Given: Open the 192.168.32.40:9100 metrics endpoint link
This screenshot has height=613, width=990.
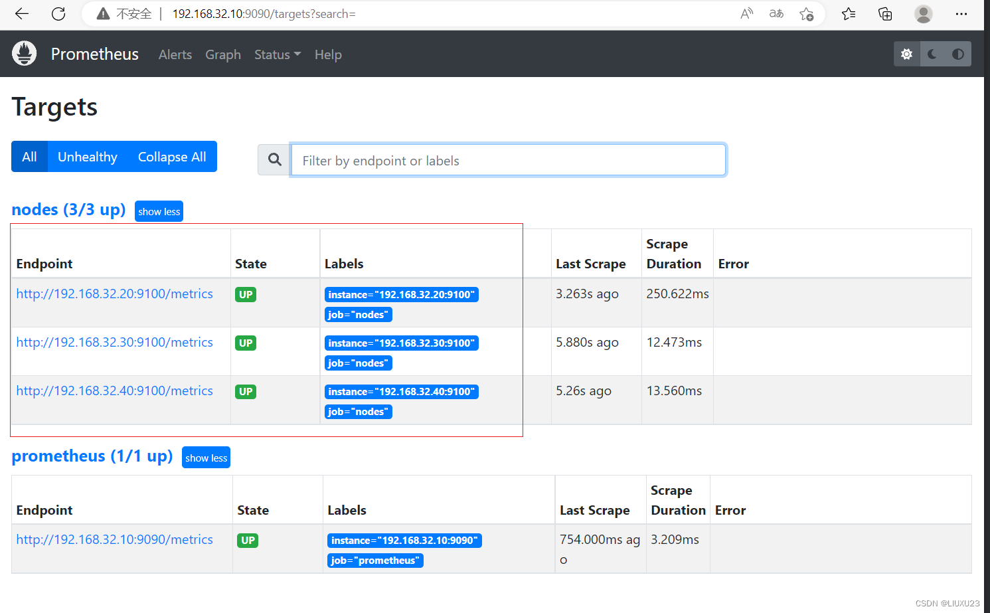Looking at the screenshot, I should 115,391.
